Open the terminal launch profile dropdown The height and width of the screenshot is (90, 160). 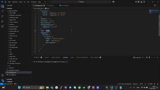[x=144, y=57]
